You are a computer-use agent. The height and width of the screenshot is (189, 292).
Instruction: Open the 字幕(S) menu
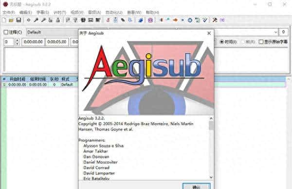(43, 13)
